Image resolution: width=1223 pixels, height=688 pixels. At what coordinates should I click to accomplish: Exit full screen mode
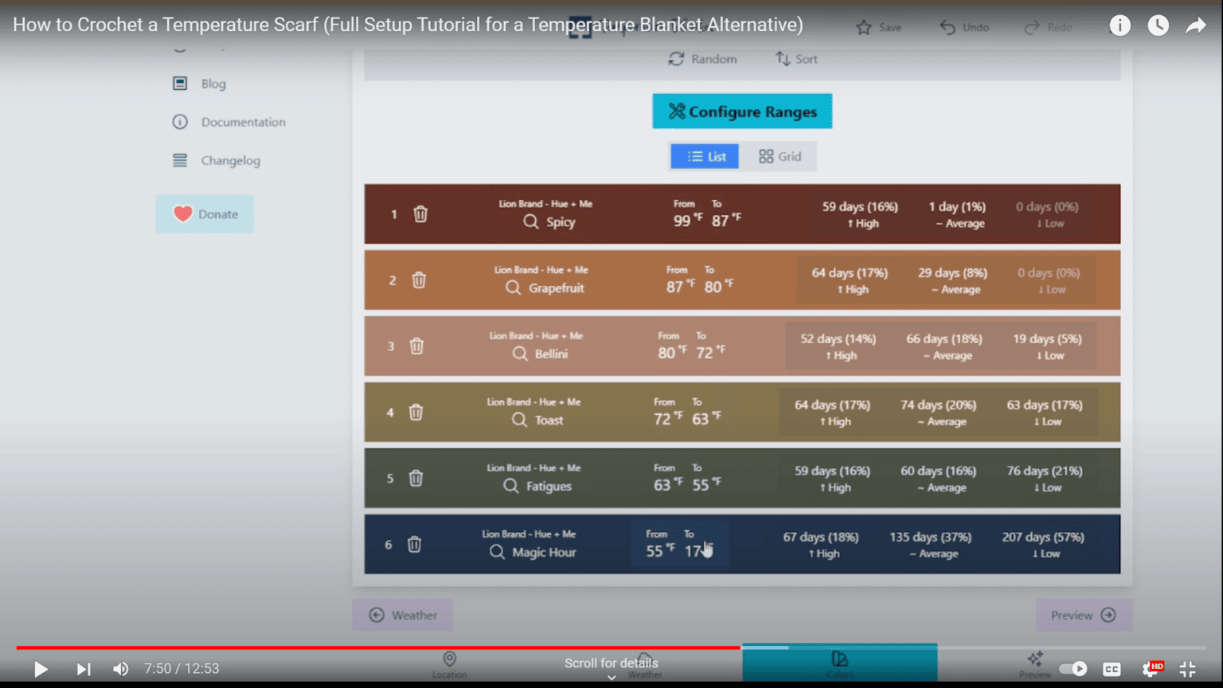click(x=1187, y=669)
